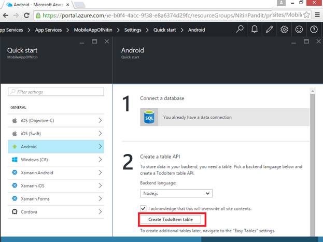Maximize the Android blade

tap(306, 41)
